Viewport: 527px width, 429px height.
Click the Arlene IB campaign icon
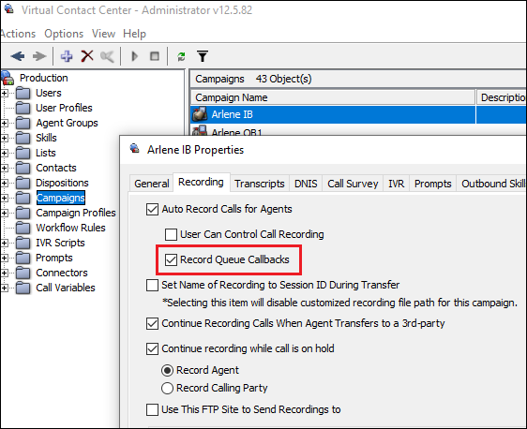click(200, 114)
